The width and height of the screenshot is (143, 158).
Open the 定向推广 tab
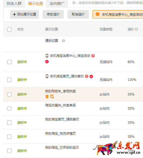pos(57,4)
